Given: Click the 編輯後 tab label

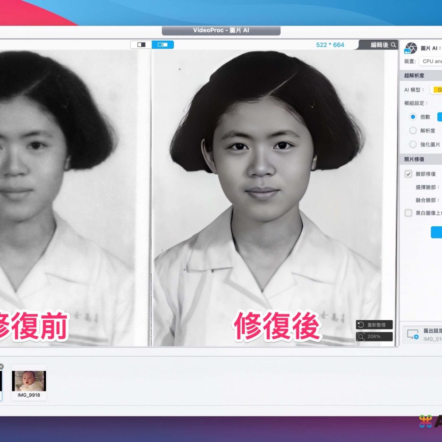Looking at the screenshot, I should click(379, 45).
